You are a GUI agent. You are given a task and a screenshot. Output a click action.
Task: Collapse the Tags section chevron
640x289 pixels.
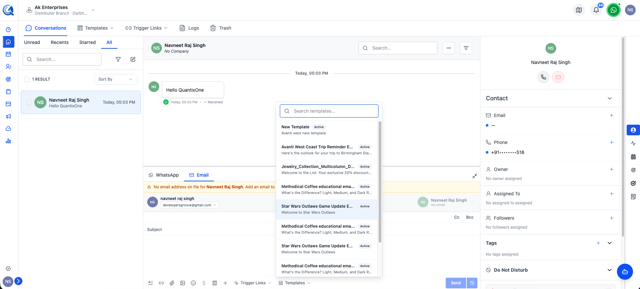tap(610, 243)
